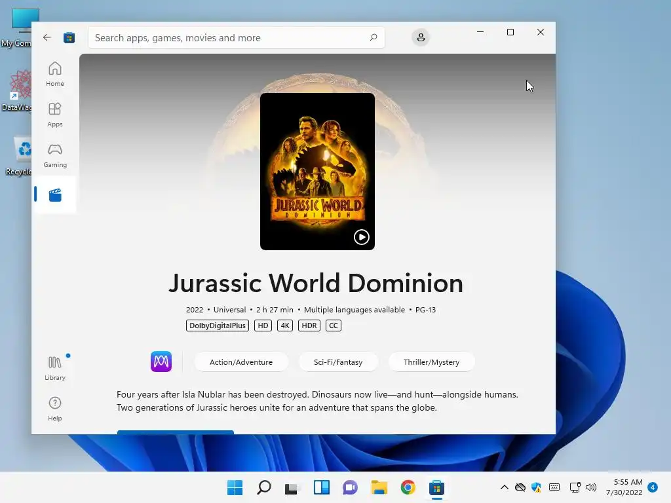Maximize the Microsoft Store window

510,32
